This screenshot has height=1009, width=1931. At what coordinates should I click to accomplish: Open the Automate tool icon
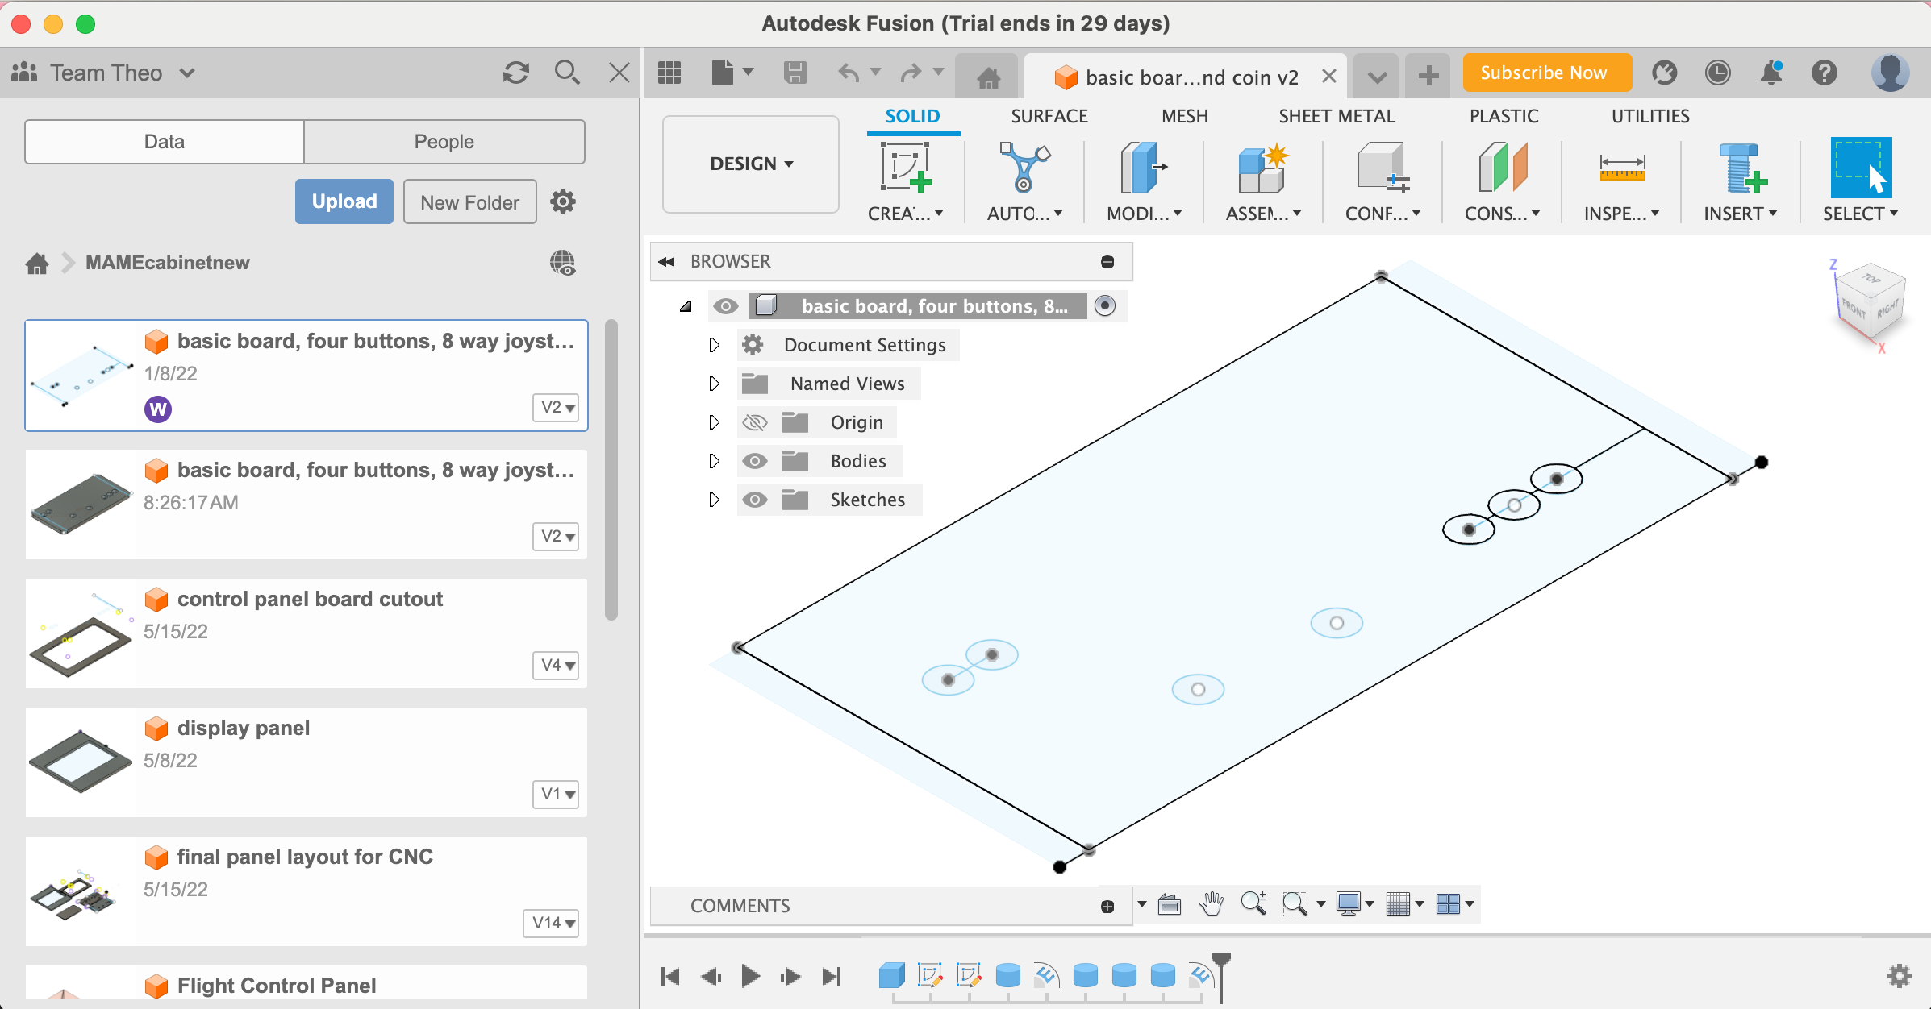(1024, 168)
